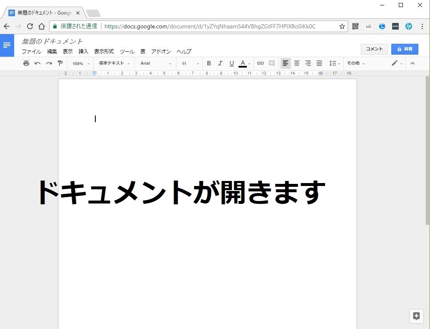Open the 100% zoom dropdown
The width and height of the screenshot is (430, 329).
pyautogui.click(x=81, y=63)
